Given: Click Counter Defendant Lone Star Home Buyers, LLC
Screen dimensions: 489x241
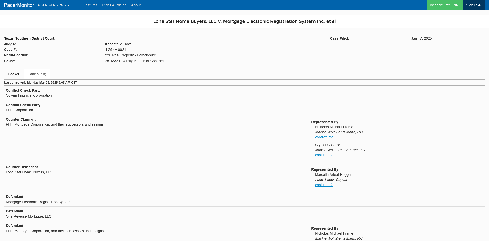Looking at the screenshot, I should point(29,172).
